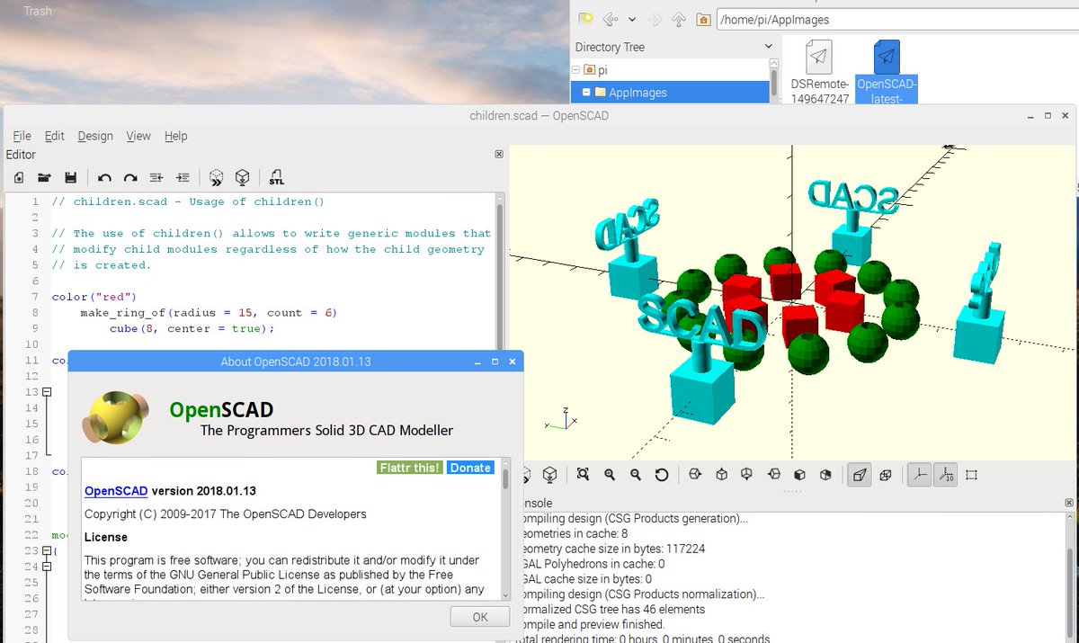The image size is (1079, 643).
Task: Redo the edit via curved right arrow
Action: 130,177
